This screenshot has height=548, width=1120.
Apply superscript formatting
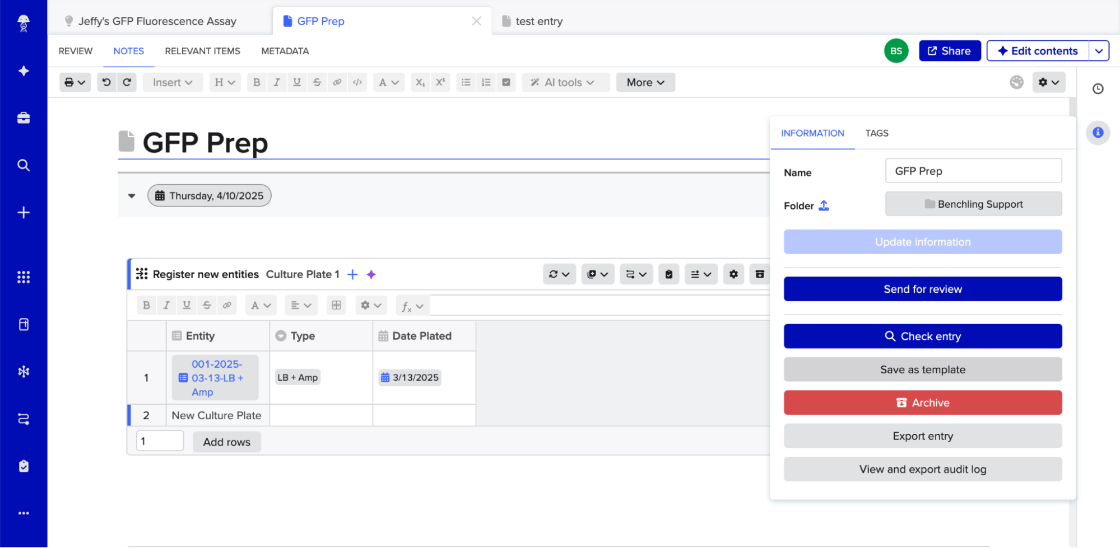click(x=440, y=82)
